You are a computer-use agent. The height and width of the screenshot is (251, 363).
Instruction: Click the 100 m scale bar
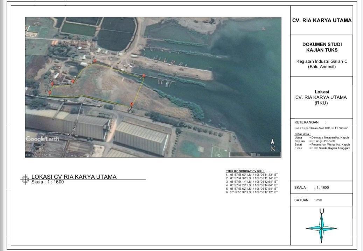pyautogui.click(x=254, y=154)
